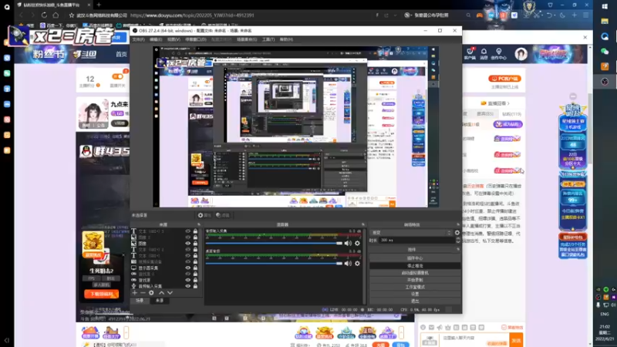Move selected source down with arrow
Viewport: 617px width, 347px height.
(x=170, y=293)
